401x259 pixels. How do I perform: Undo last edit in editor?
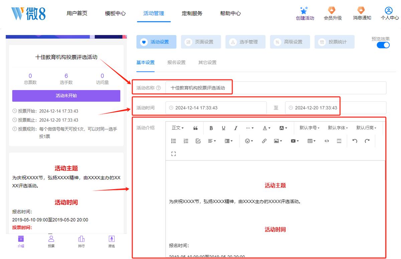[x=355, y=141]
